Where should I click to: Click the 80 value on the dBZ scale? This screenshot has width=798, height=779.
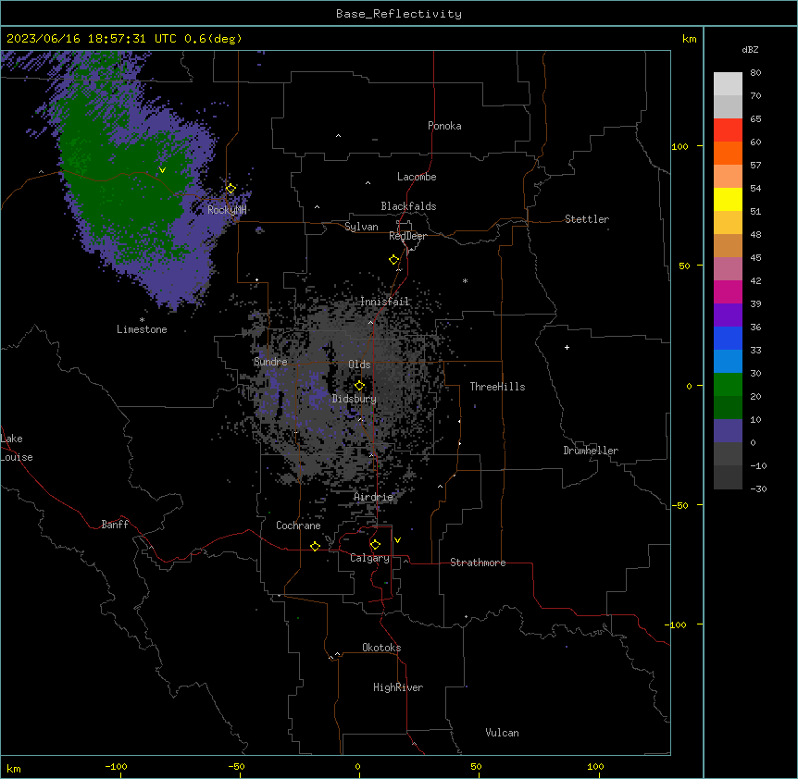coord(755,73)
